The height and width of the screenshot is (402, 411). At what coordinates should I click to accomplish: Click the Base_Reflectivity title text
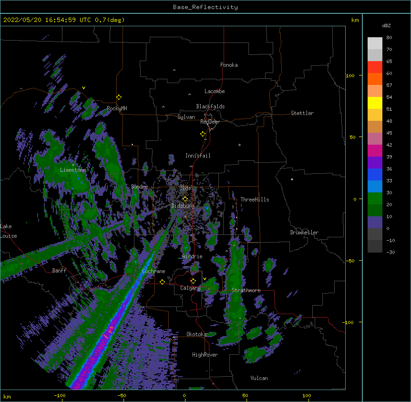tap(205, 7)
